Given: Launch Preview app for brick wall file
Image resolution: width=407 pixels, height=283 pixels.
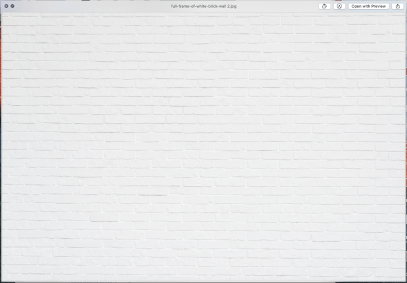Looking at the screenshot, I should (x=369, y=6).
